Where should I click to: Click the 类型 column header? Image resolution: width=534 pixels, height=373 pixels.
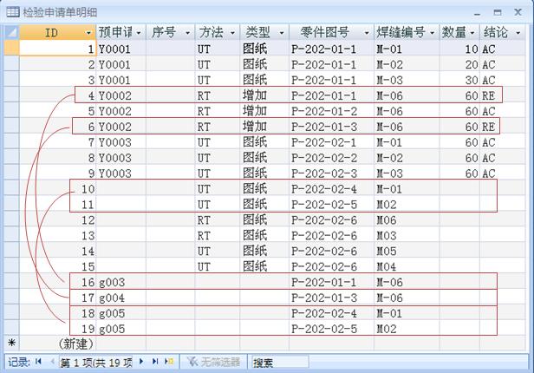point(257,32)
